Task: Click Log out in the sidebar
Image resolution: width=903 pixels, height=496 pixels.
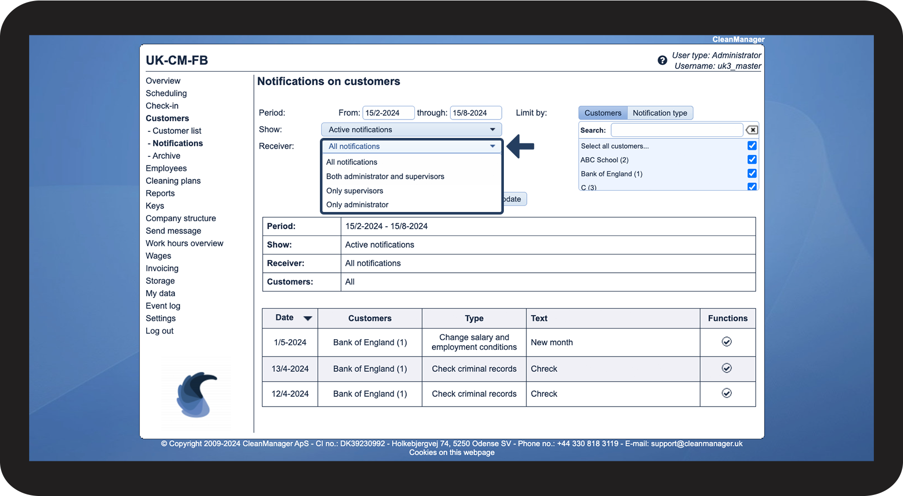Action: click(159, 331)
